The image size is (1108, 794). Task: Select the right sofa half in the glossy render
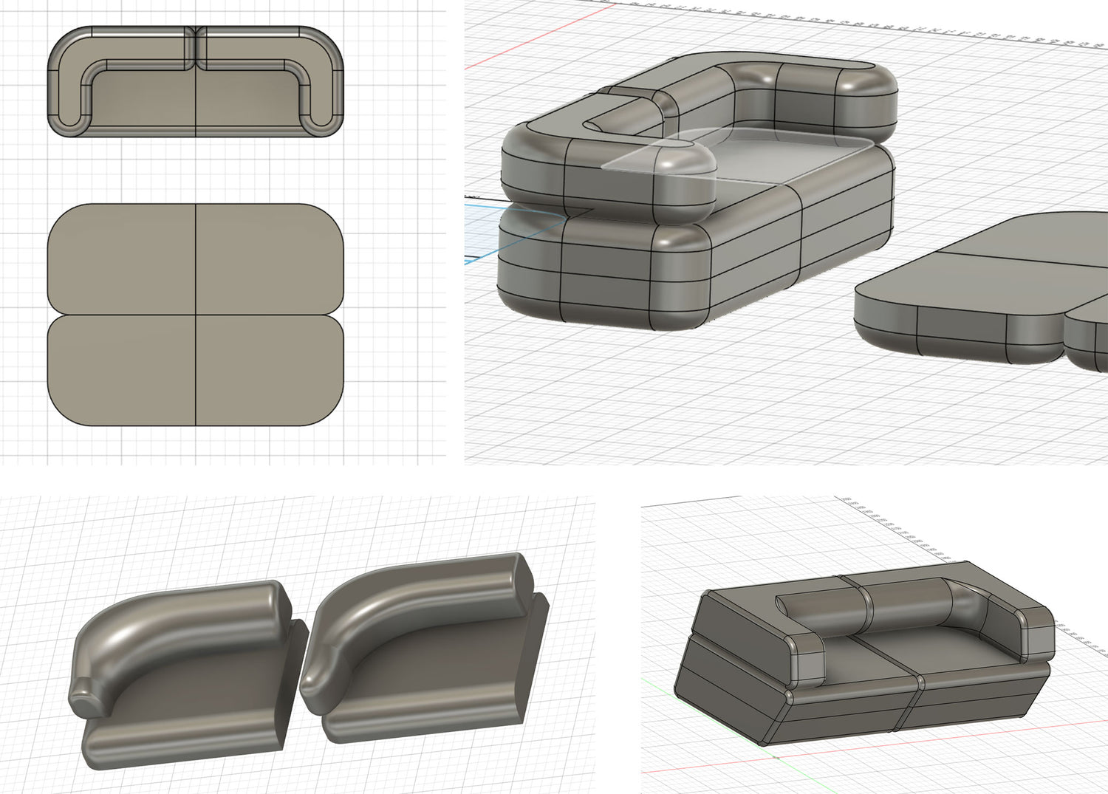click(x=428, y=665)
